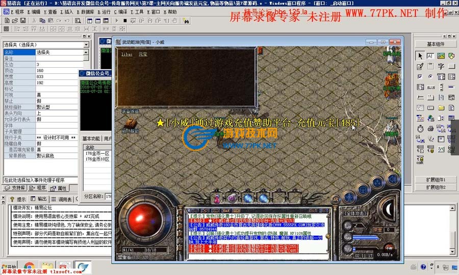The width and height of the screenshot is (459, 275).
Task: Click the Chrome icon on taskbar
Action: pyautogui.click(x=29, y=267)
